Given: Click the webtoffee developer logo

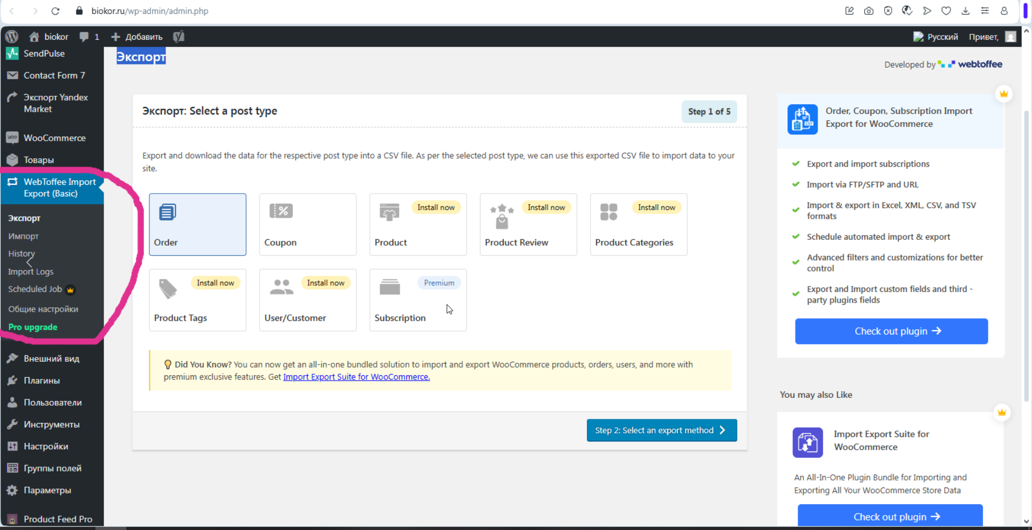Looking at the screenshot, I should [970, 64].
